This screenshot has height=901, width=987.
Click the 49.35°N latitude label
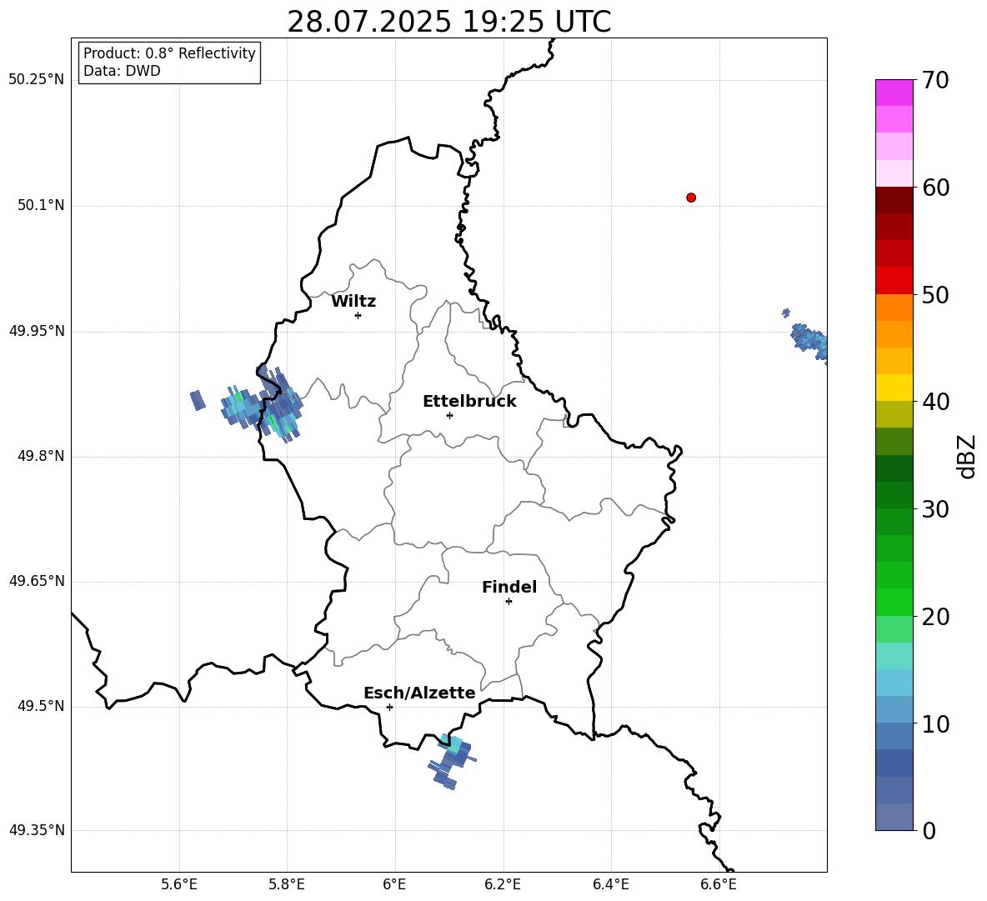36,830
